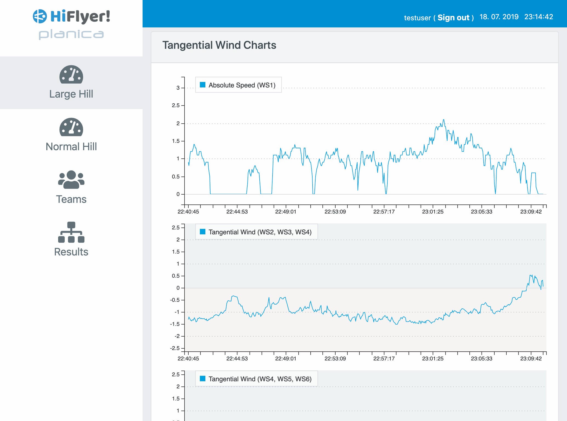Viewport: 567px width, 421px height.
Task: Toggle Tangential Wind (WS2, WS3, WS4) legend label
Action: pos(260,232)
